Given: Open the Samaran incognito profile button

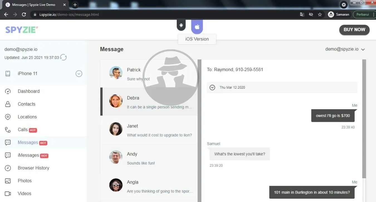Looking at the screenshot, I should [x=339, y=14].
